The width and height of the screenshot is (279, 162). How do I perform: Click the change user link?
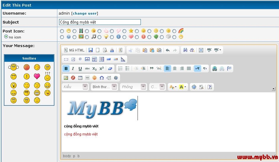[x=85, y=13]
